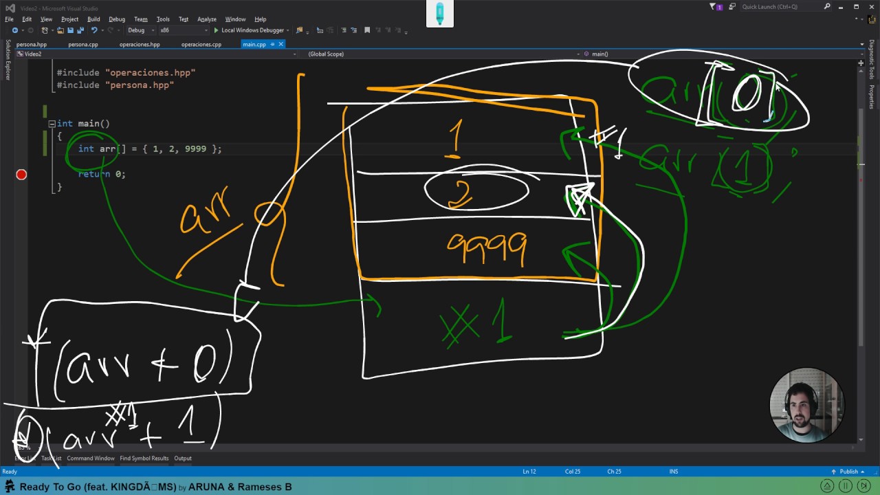Open the Tools menu
This screenshot has height=495, width=880.
pyautogui.click(x=163, y=19)
